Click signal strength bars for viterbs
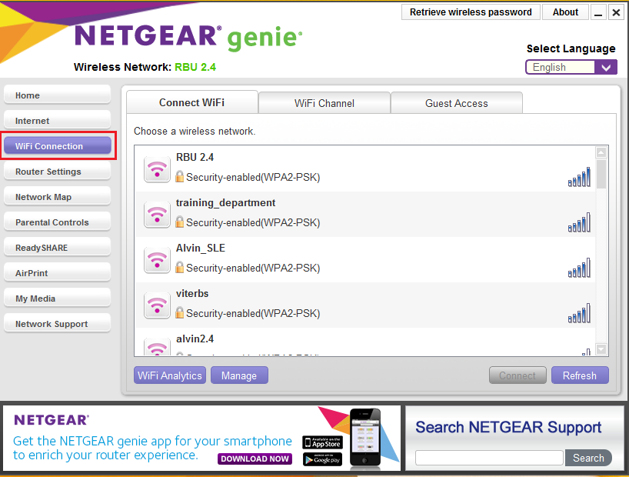This screenshot has height=477, width=629. 579,313
